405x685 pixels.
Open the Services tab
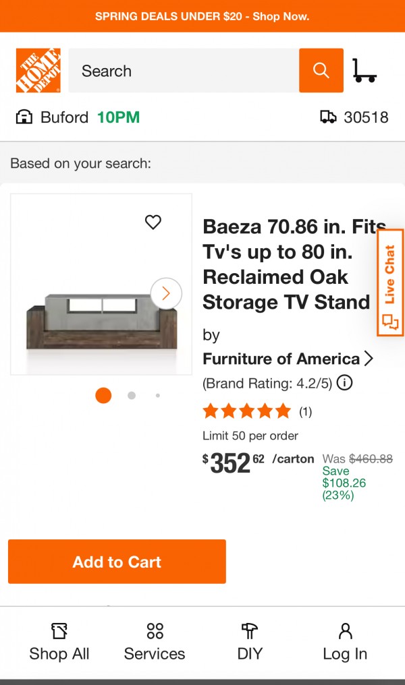155,642
